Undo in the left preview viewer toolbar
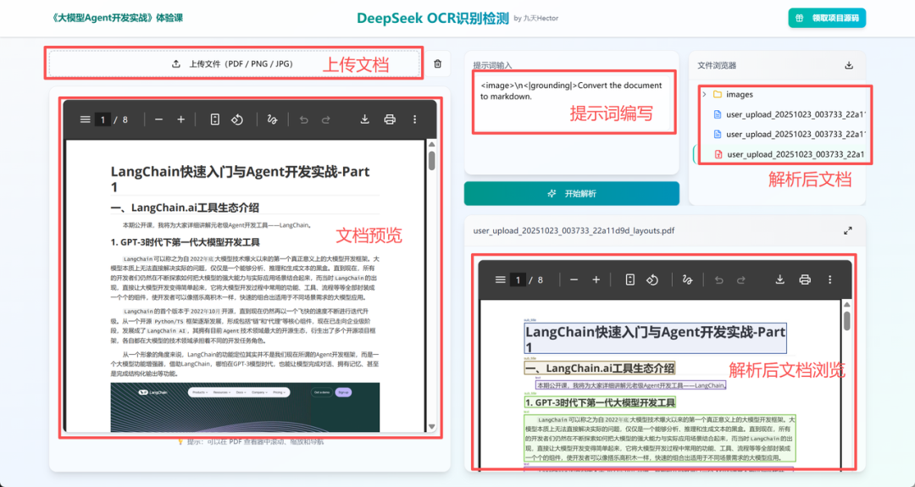 303,119
